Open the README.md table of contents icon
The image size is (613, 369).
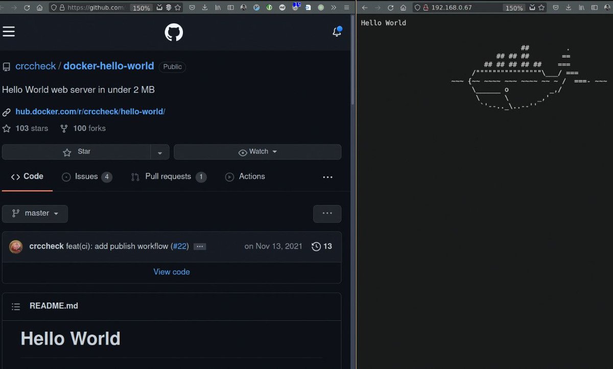click(x=16, y=306)
